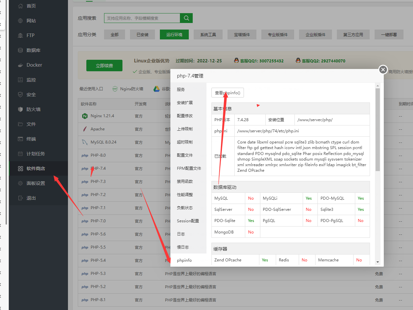Select the 第三方应用 category filter
Viewport: 413px width, 310px height.
353,34
